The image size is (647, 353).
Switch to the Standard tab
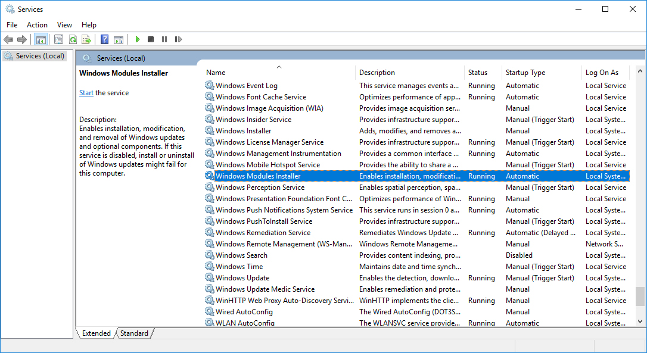point(134,333)
